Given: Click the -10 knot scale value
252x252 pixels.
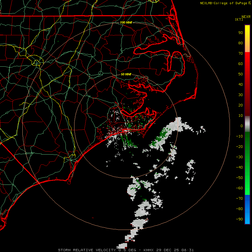Looking at the screenshot, I should tap(239, 136).
